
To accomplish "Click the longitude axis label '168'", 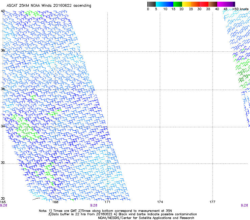I will (55, 202).
